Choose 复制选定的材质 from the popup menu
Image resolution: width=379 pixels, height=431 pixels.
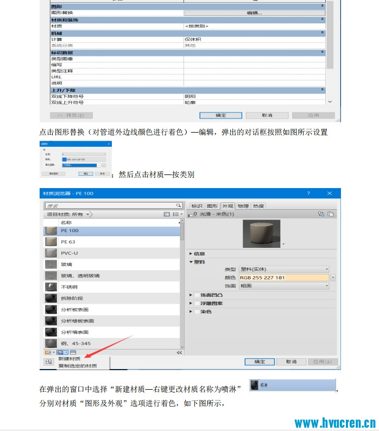point(78,366)
